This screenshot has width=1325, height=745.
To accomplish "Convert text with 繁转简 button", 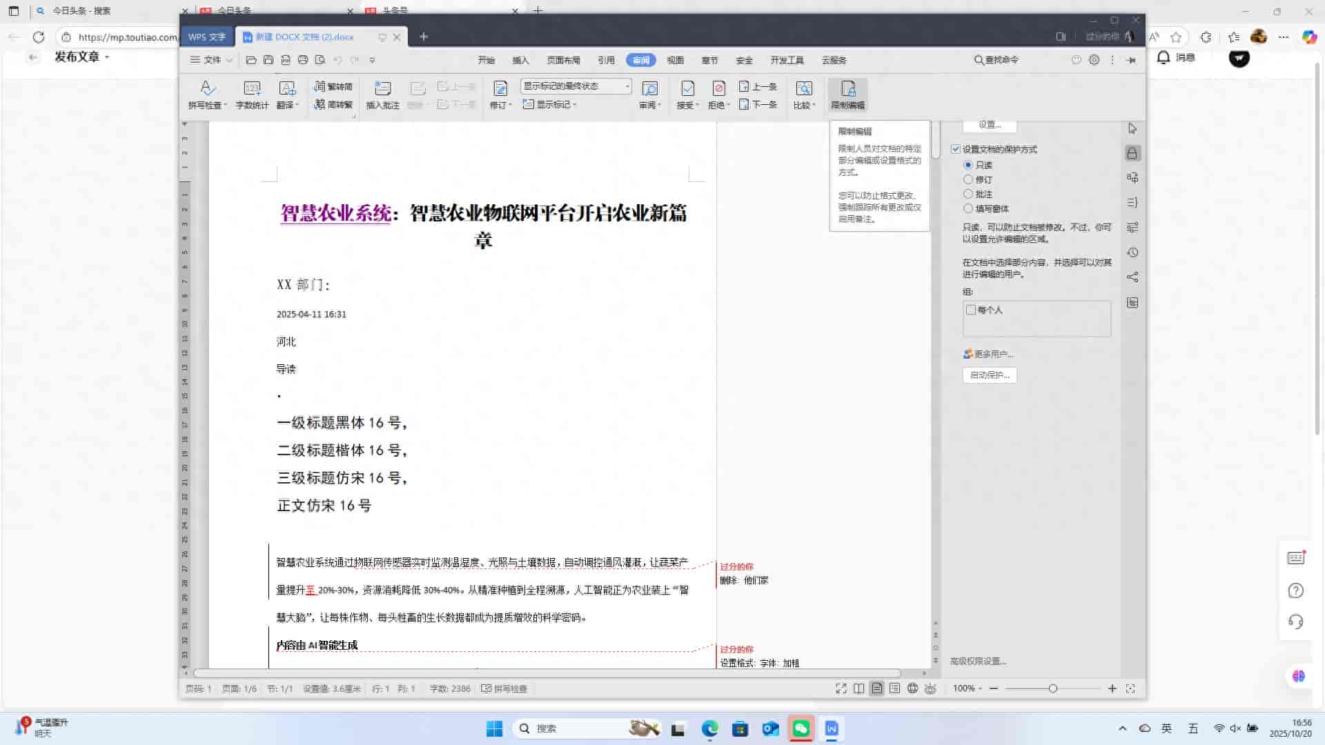I will [x=333, y=86].
